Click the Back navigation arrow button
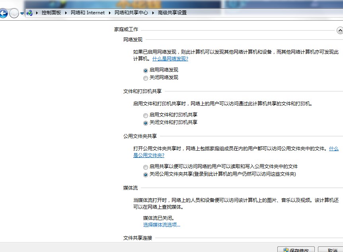This screenshot has height=252, width=343. 3,13
